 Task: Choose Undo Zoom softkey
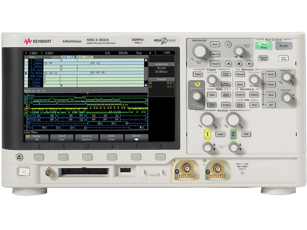pos(112,138)
